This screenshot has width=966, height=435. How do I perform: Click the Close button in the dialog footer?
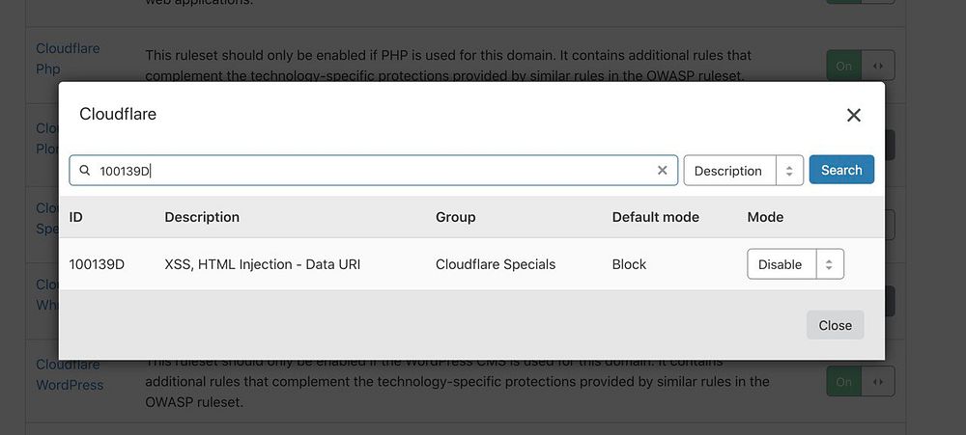[835, 325]
